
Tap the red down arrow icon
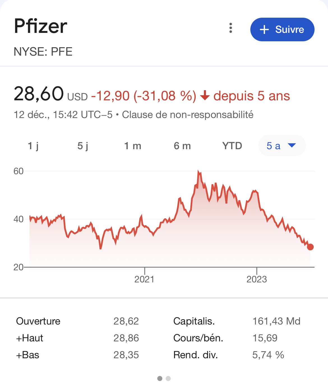pyautogui.click(x=205, y=96)
